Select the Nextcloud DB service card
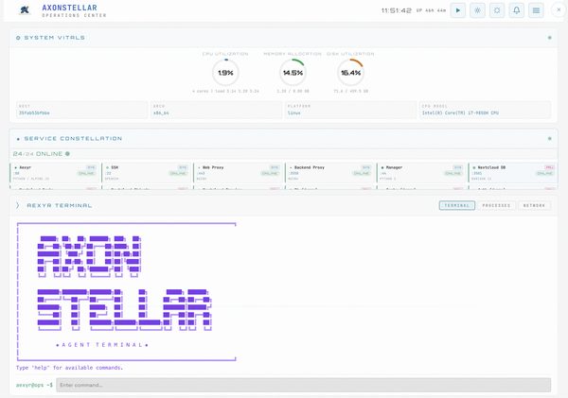This screenshot has height=398, width=568. point(512,173)
